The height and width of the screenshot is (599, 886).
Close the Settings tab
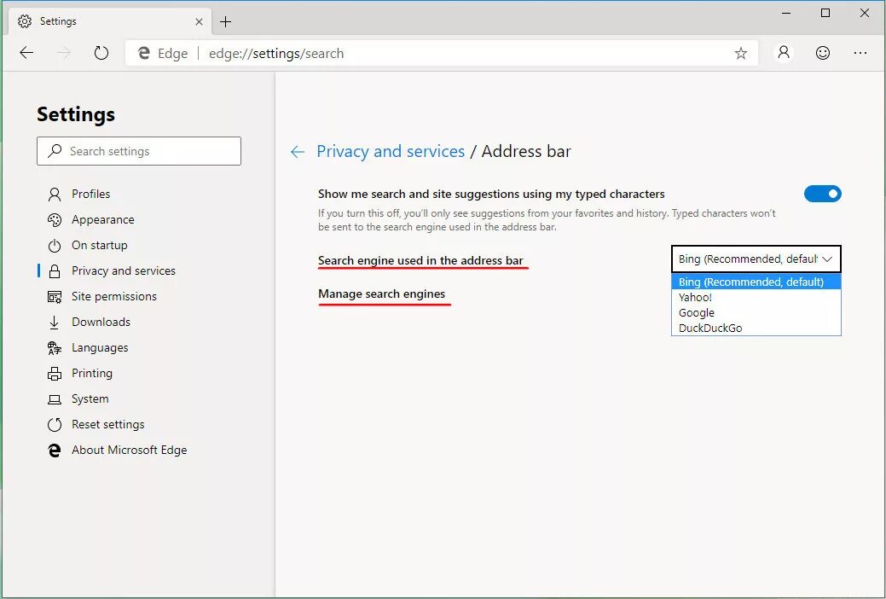pyautogui.click(x=199, y=21)
